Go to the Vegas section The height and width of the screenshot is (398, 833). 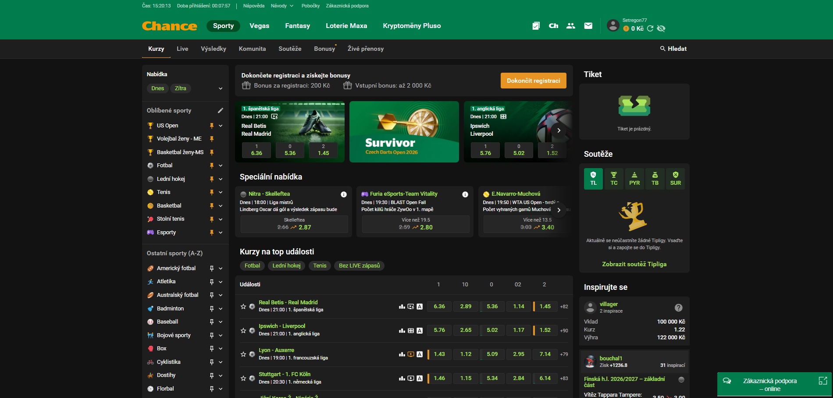(x=260, y=26)
